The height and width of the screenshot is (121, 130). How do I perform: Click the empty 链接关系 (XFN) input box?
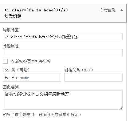click(93, 77)
